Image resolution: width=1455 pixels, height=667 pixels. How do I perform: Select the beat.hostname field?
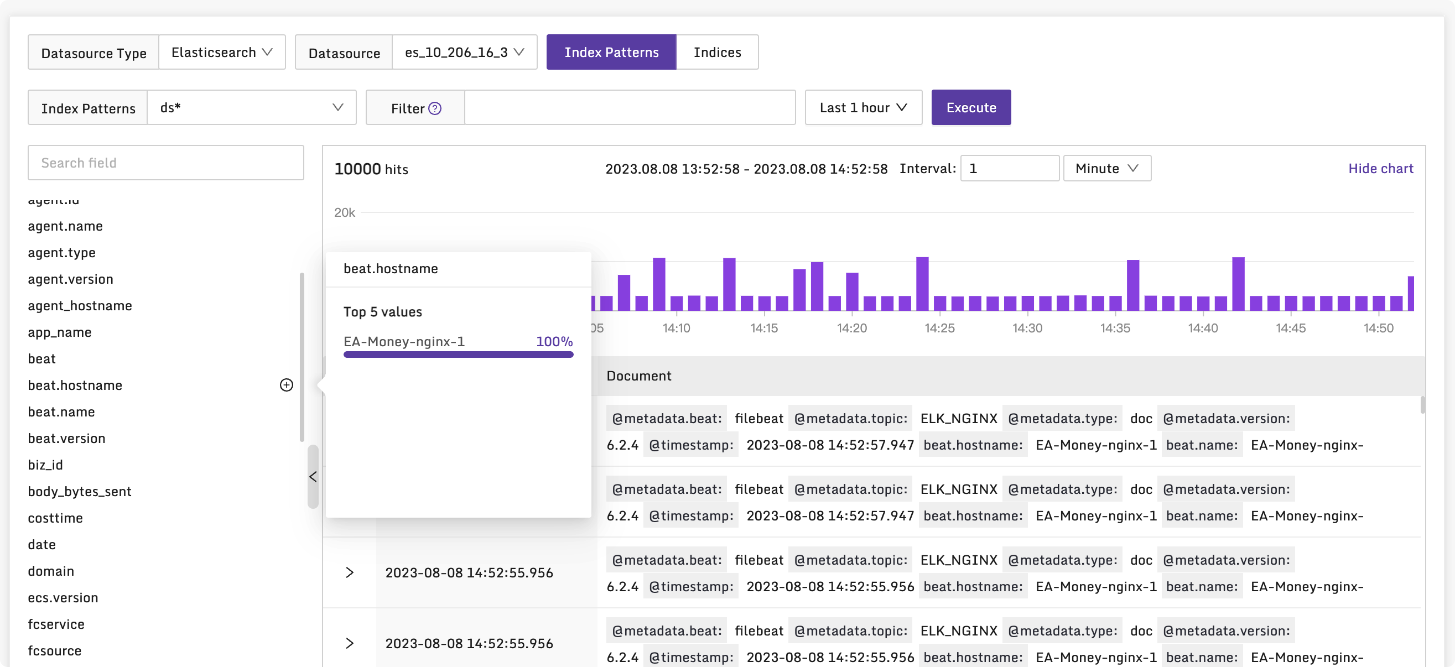coord(75,385)
